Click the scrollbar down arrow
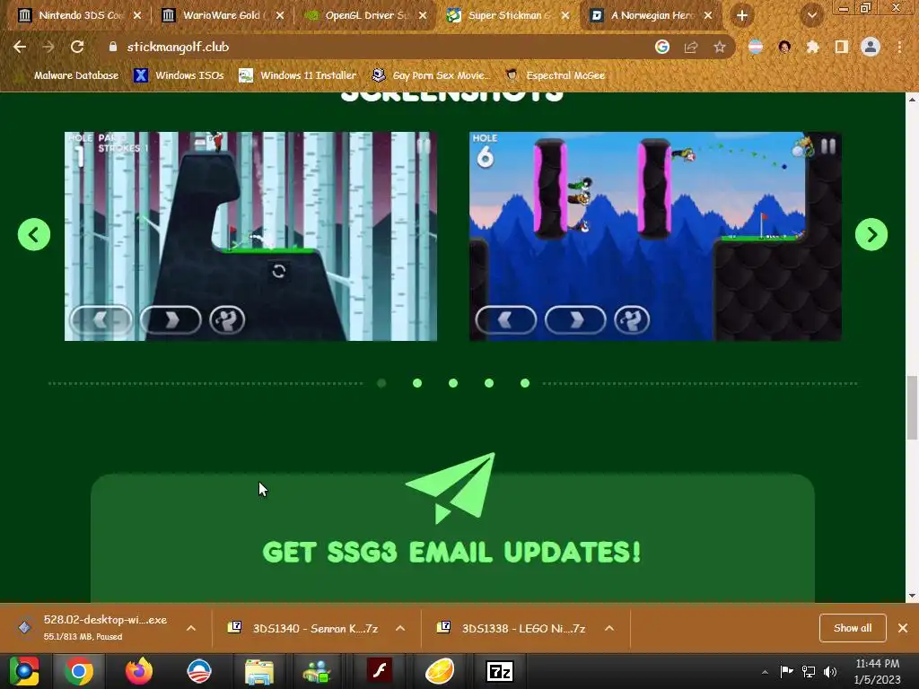This screenshot has height=689, width=919. [x=912, y=596]
